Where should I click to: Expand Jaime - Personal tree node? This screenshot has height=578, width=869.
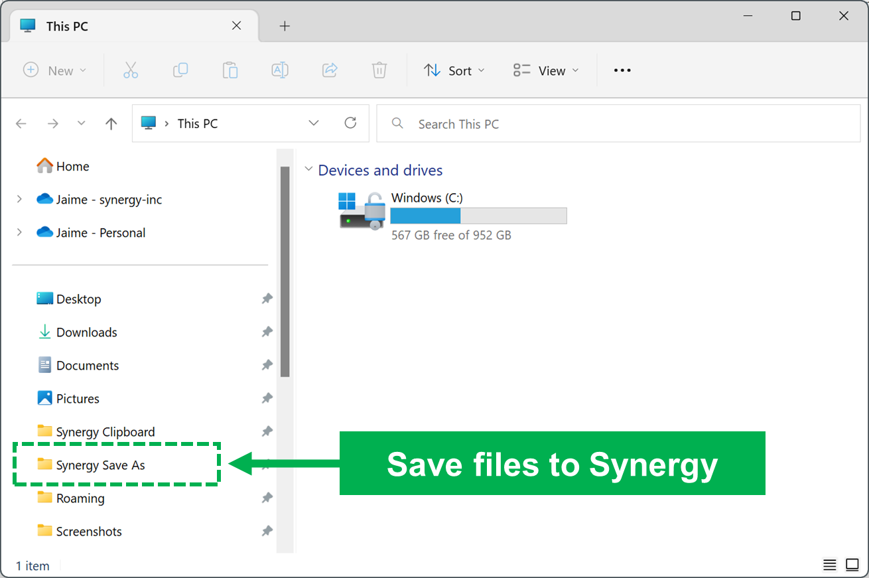(19, 232)
